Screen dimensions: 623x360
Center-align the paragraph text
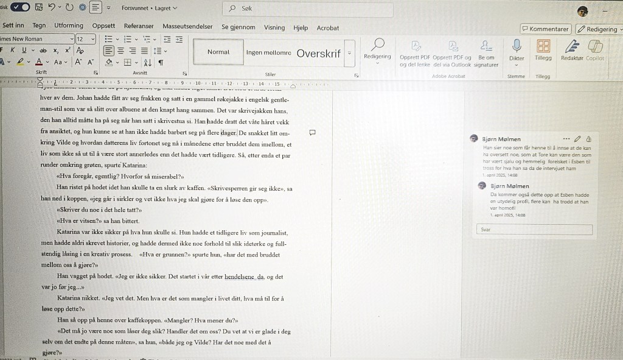click(x=120, y=51)
